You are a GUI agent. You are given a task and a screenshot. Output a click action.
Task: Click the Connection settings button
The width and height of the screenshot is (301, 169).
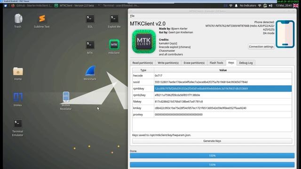point(261,46)
